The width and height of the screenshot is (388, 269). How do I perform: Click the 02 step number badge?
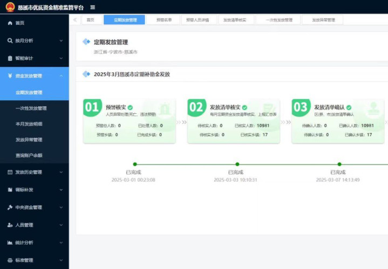(197, 107)
